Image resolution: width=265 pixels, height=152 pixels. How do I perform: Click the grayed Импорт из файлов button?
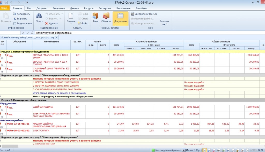[x=142, y=19]
